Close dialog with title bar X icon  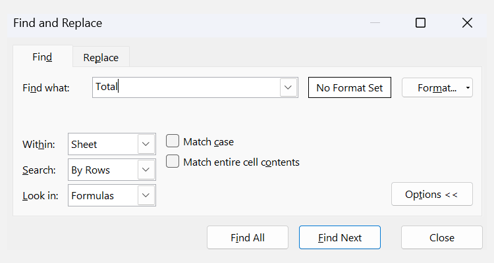467,23
